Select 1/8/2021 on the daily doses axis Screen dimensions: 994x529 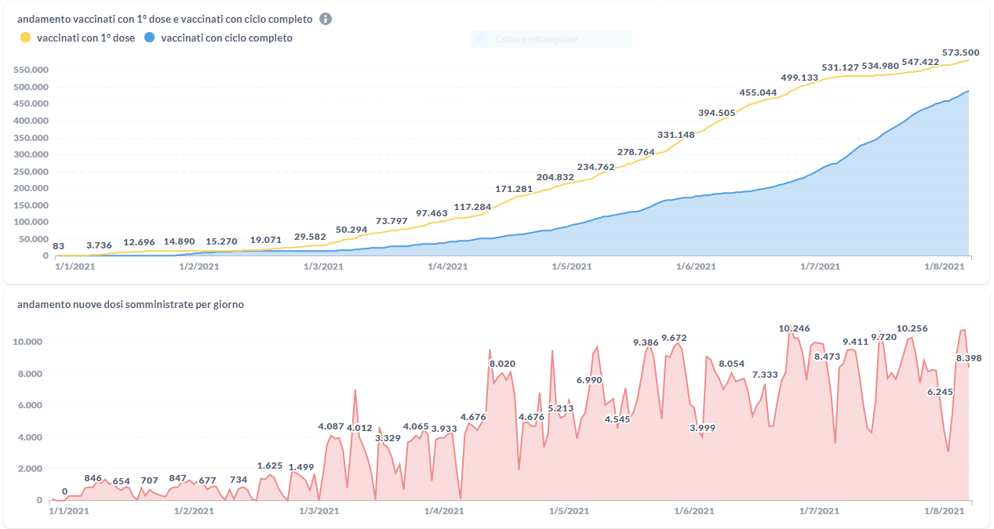(x=945, y=511)
